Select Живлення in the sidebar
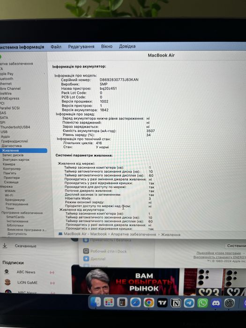Screen dimensions: 246x328 pos(23,150)
